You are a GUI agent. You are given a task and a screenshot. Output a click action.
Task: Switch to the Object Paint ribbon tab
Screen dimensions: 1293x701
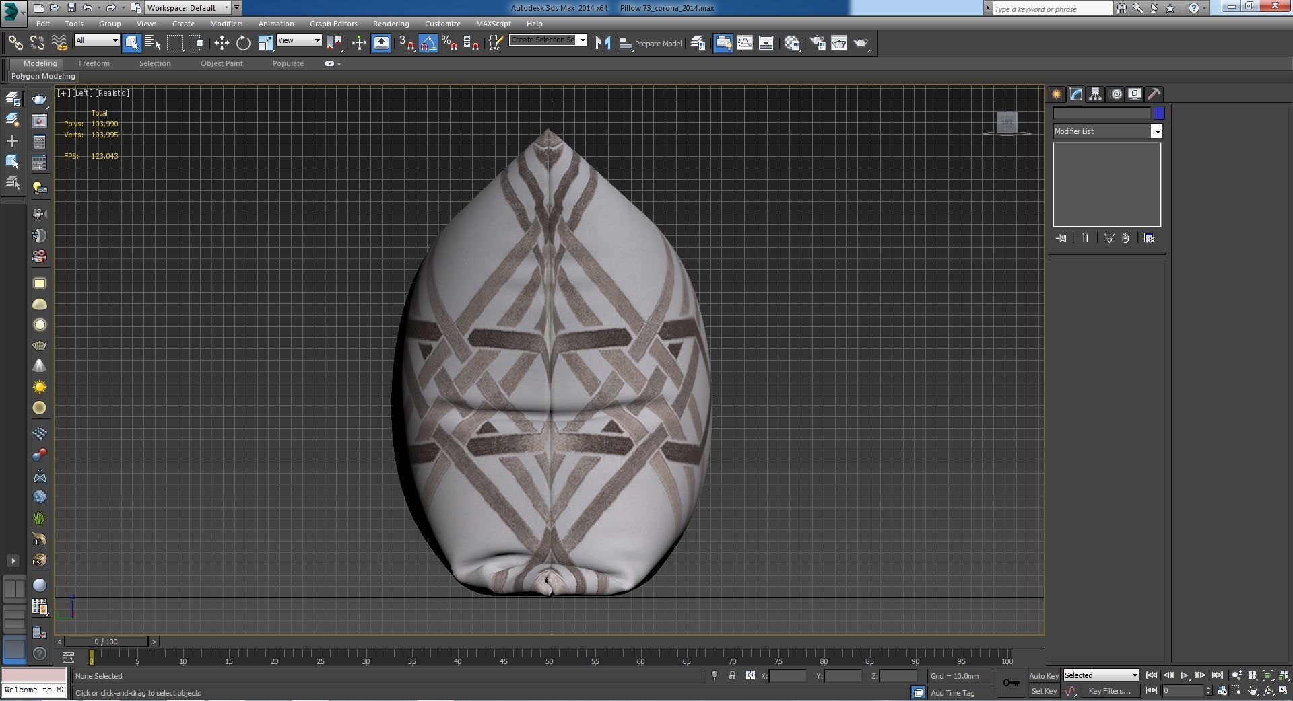tap(222, 63)
